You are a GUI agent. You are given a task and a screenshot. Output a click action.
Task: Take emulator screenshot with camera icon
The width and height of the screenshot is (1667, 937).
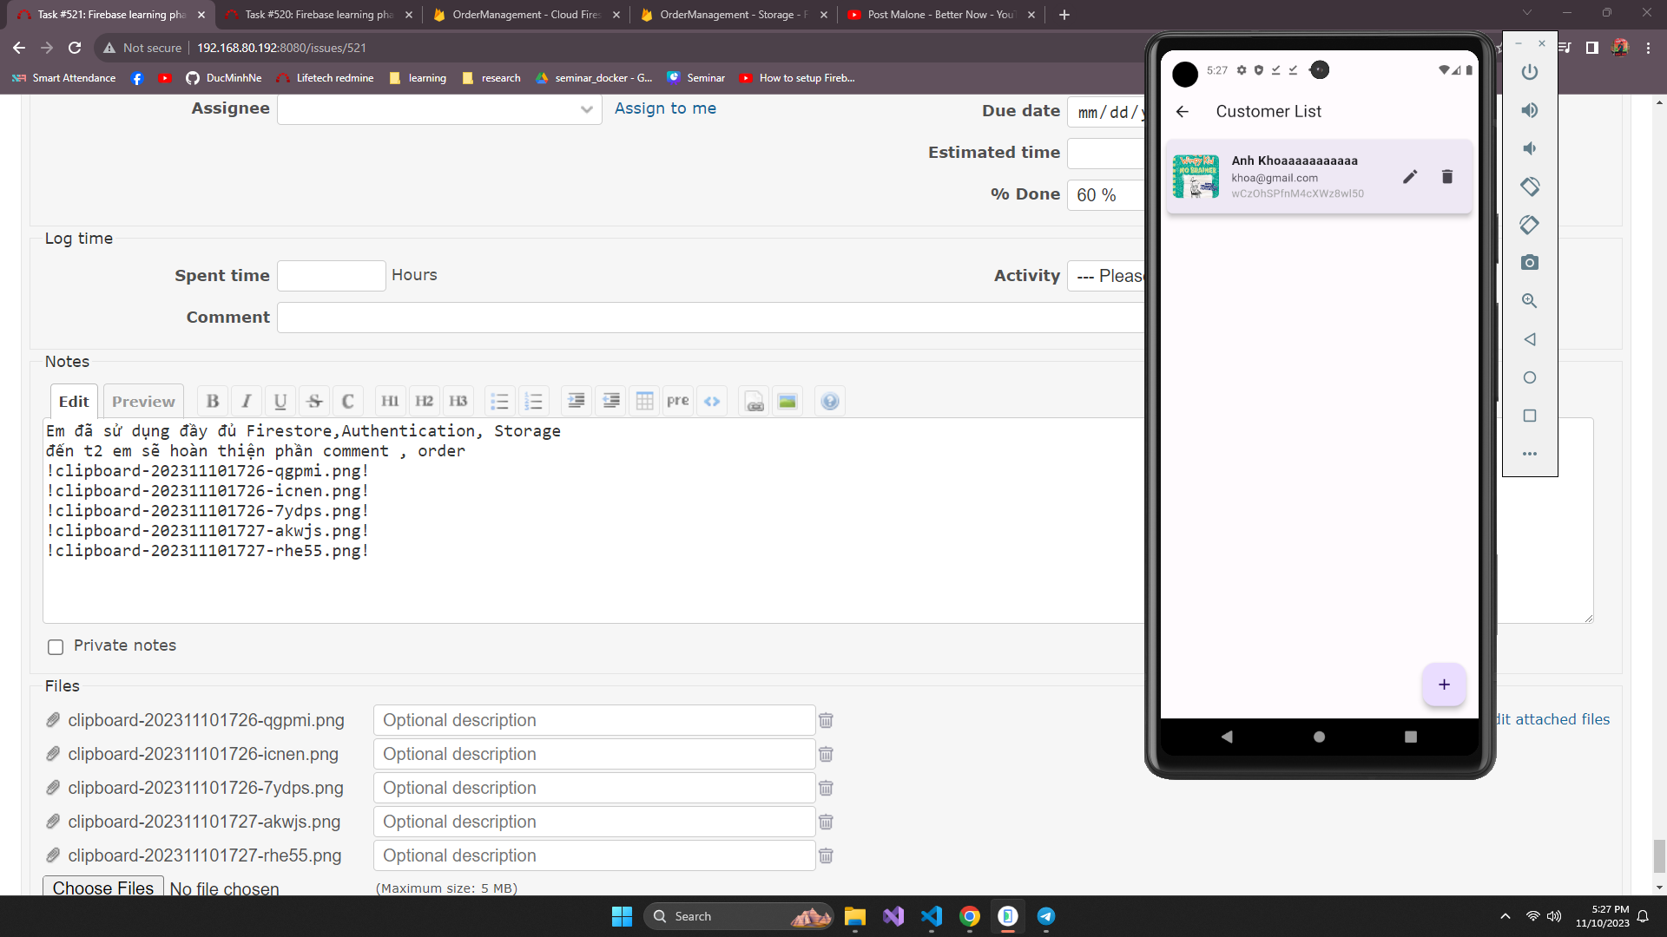(x=1530, y=263)
